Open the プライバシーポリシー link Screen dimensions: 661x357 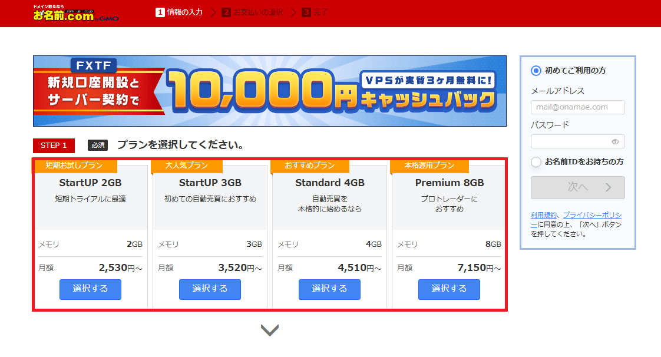pyautogui.click(x=592, y=216)
